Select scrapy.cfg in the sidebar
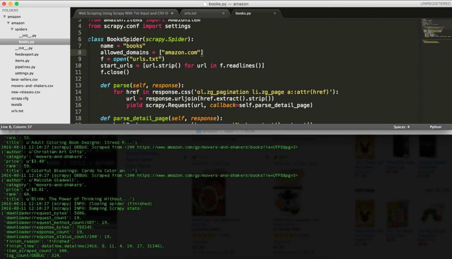Screen dimensions: 452x259 point(20,98)
